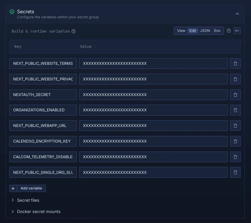Remove the ORGANIZATIONS_ENABLED variable
This screenshot has height=223, width=251.
tap(235, 110)
